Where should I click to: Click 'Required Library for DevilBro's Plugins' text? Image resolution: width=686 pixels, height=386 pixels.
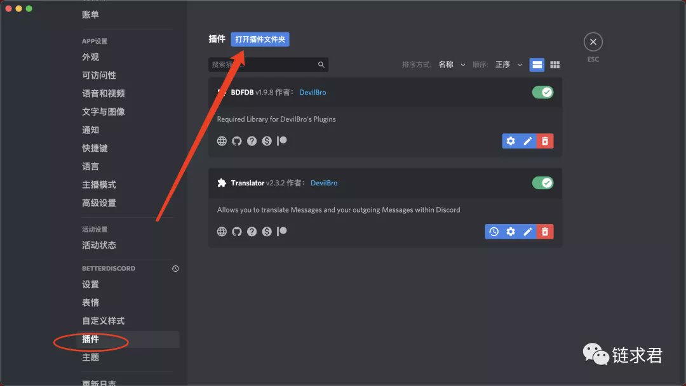276,119
